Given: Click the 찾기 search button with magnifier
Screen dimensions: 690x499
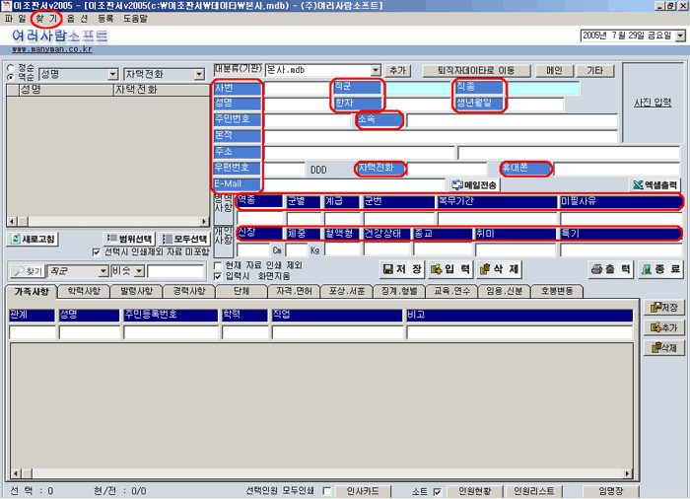Looking at the screenshot, I should click(28, 271).
